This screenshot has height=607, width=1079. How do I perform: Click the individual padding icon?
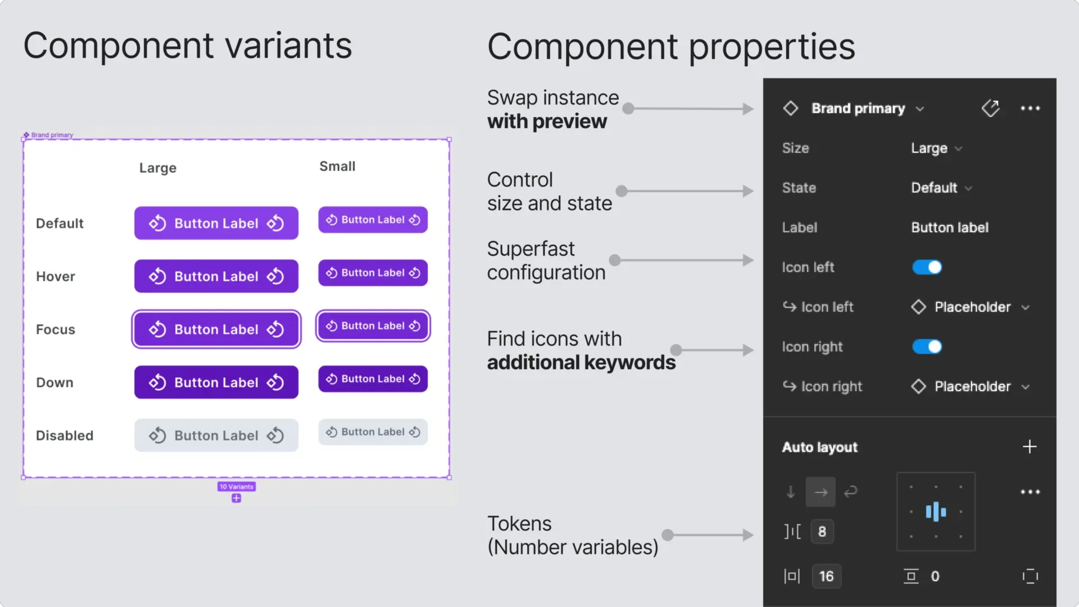(x=1030, y=576)
